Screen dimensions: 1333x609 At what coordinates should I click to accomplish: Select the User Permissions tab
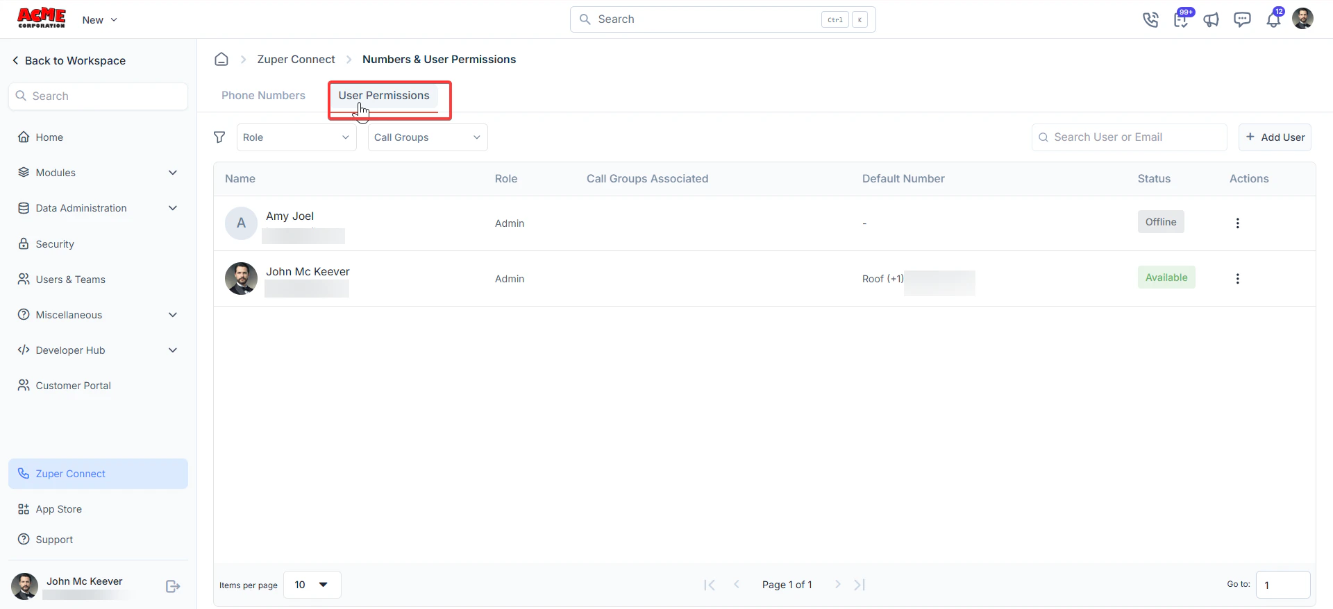point(384,96)
